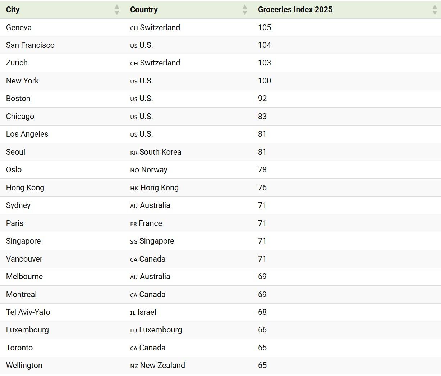Sort table by City column arrows
Screen dimensions: 441x376
117,10
